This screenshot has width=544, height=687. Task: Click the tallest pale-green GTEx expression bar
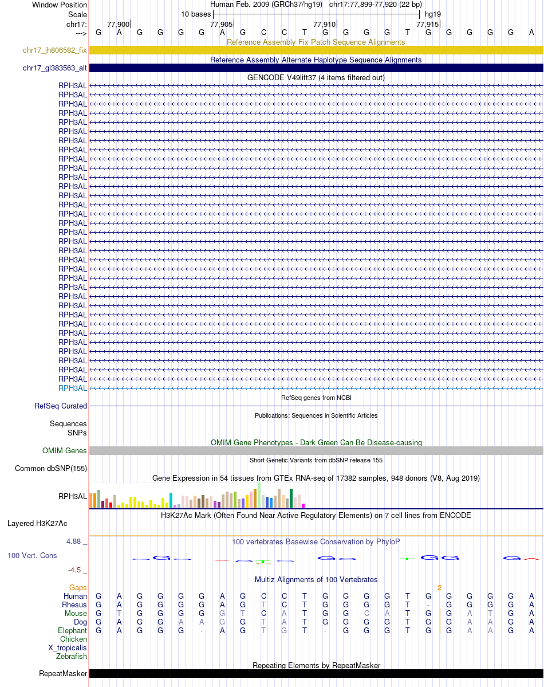(259, 495)
